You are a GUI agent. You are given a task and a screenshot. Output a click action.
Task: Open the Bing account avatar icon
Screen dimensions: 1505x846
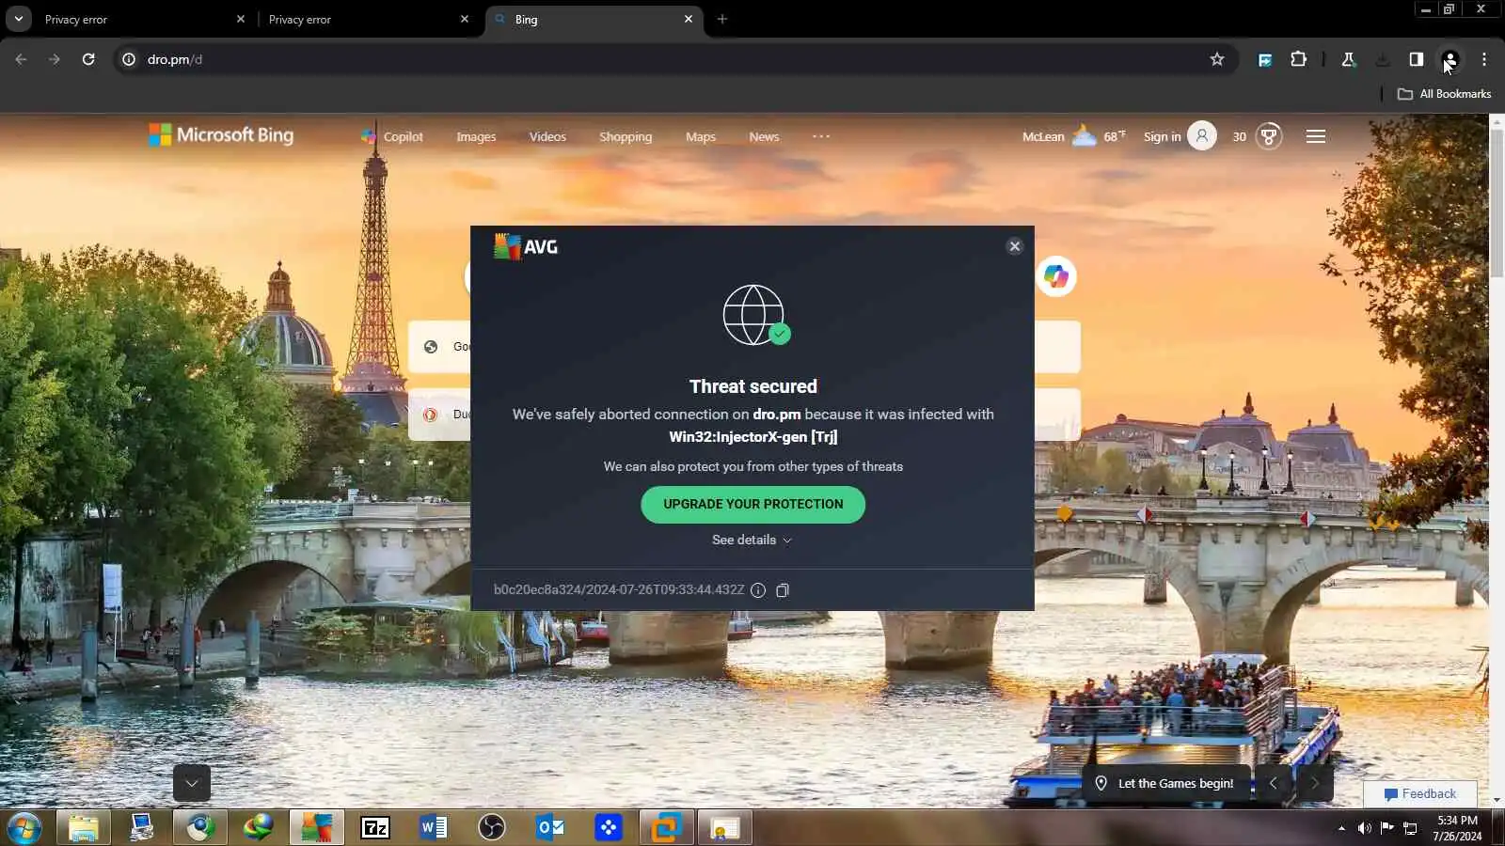pyautogui.click(x=1202, y=136)
